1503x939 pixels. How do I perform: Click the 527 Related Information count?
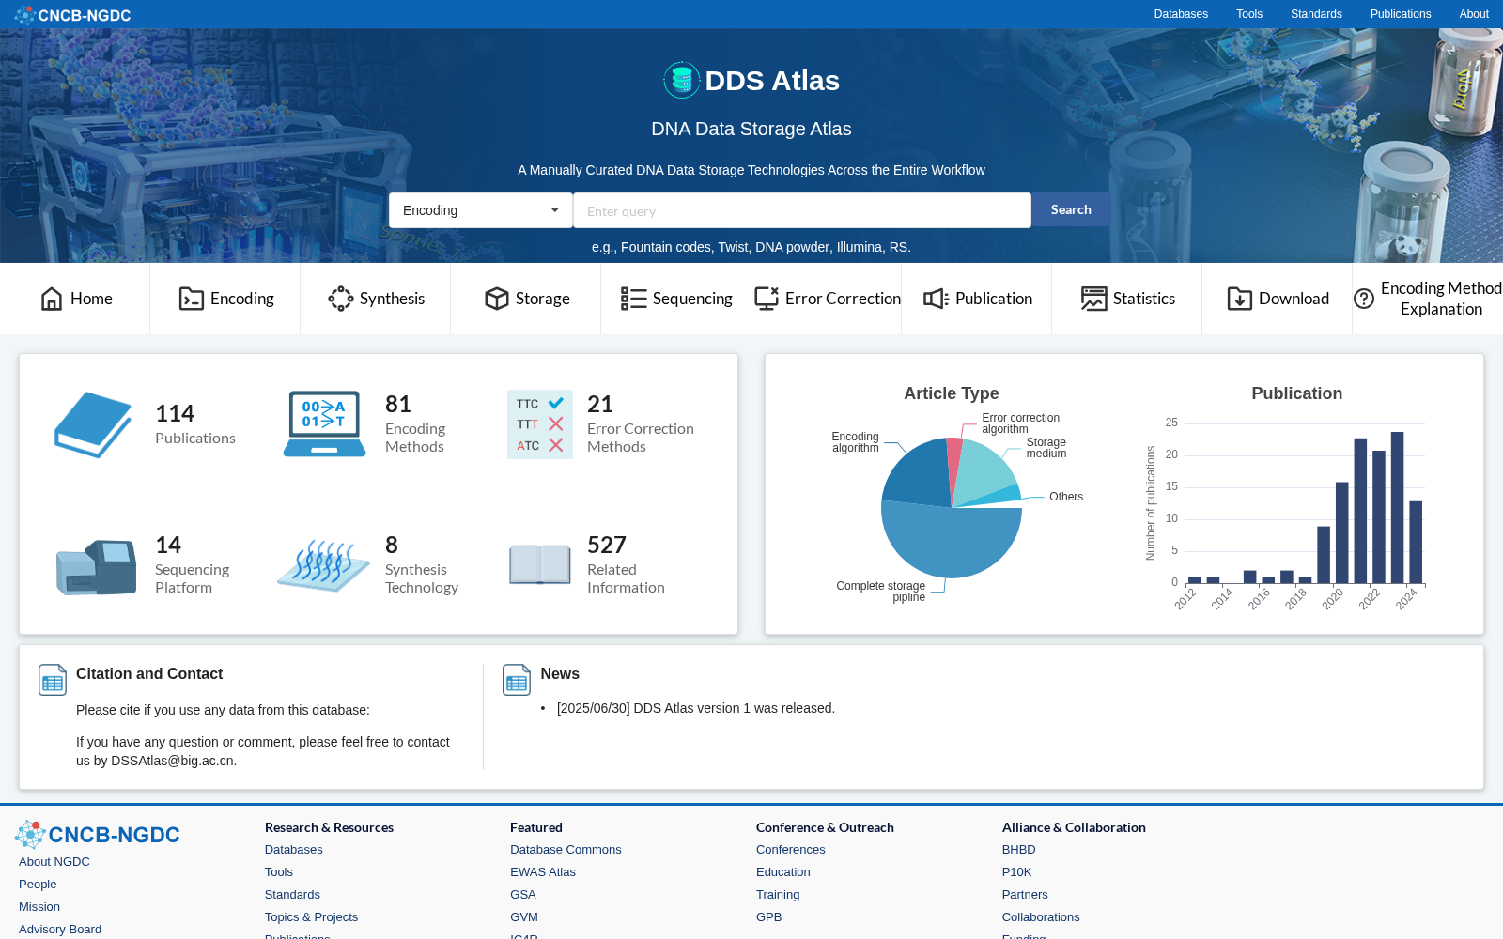coord(606,545)
